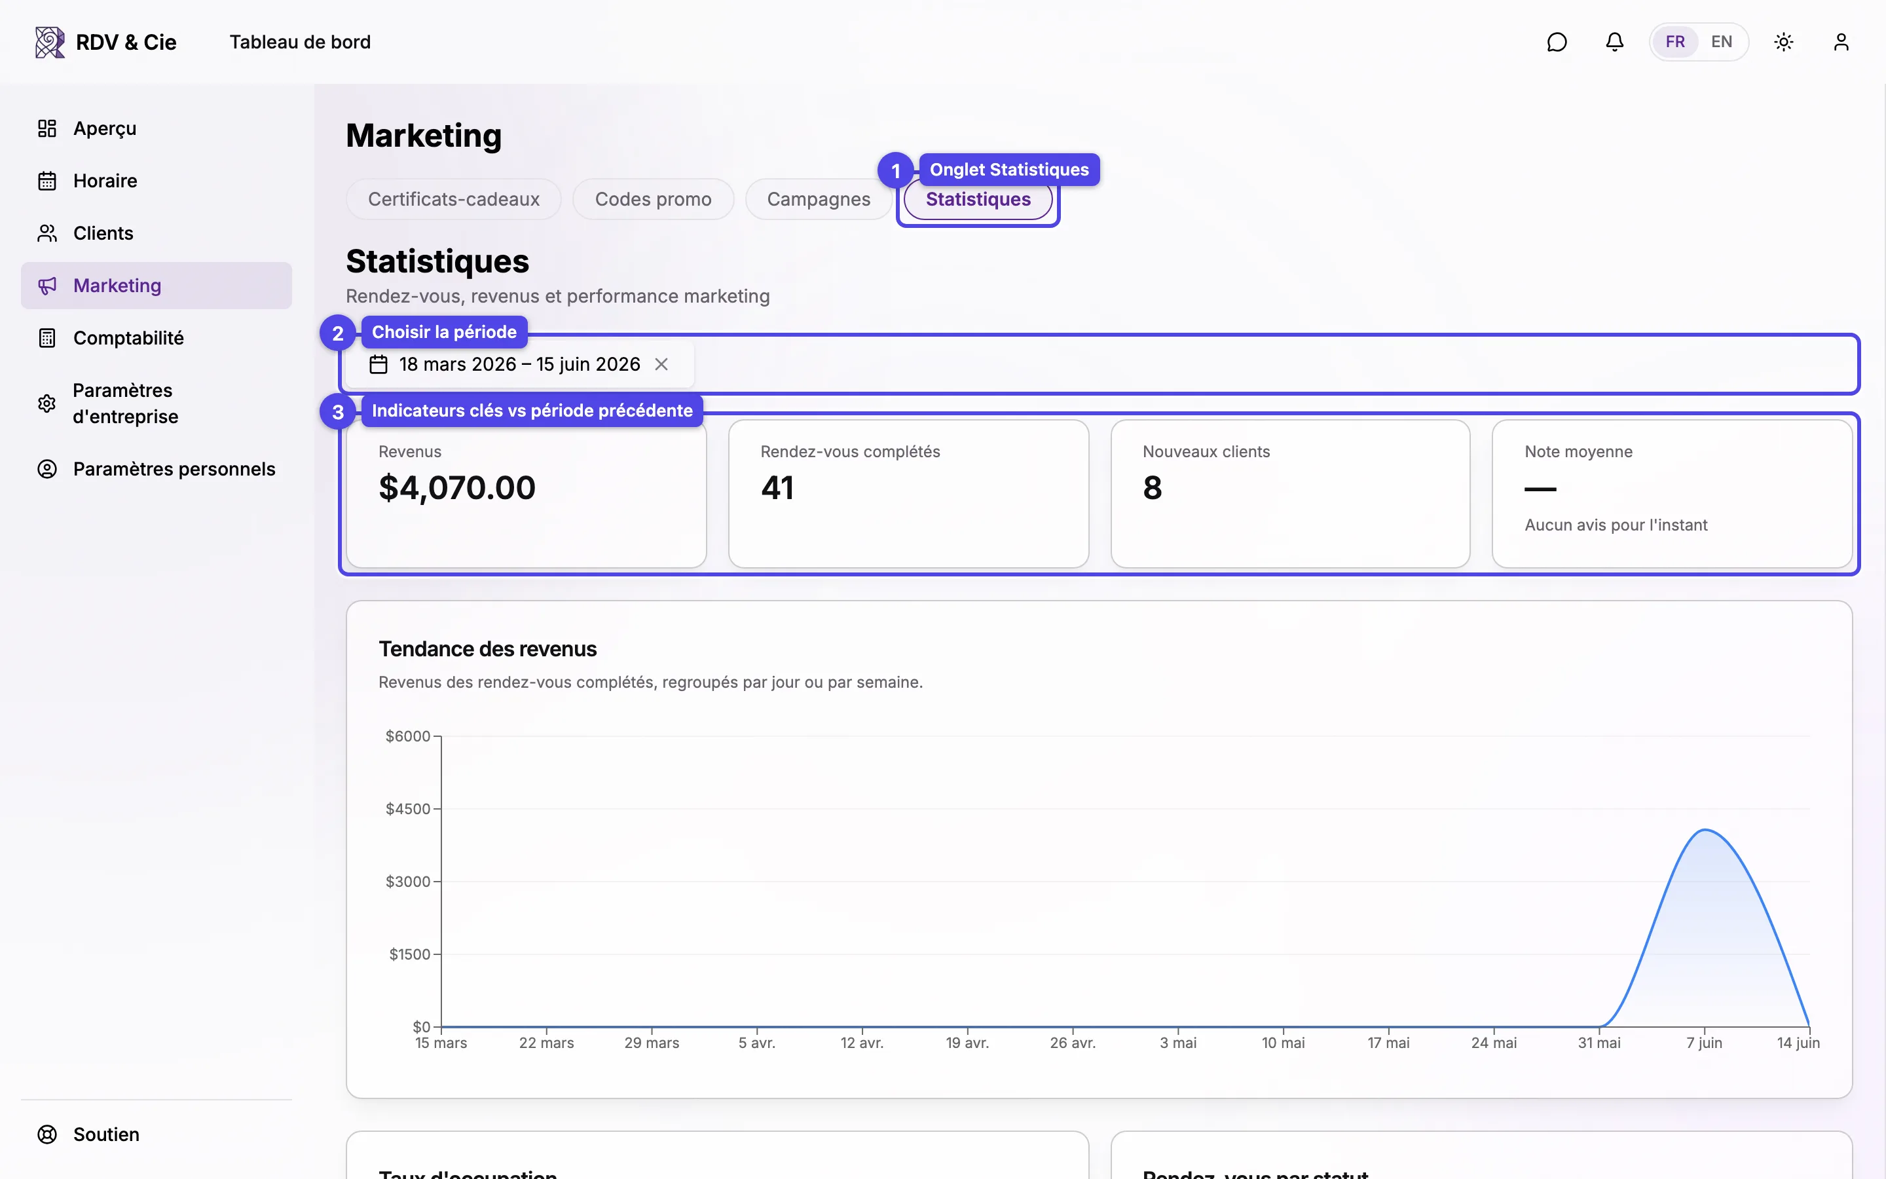
Task: Open Horaire in the sidebar
Action: click(x=156, y=181)
